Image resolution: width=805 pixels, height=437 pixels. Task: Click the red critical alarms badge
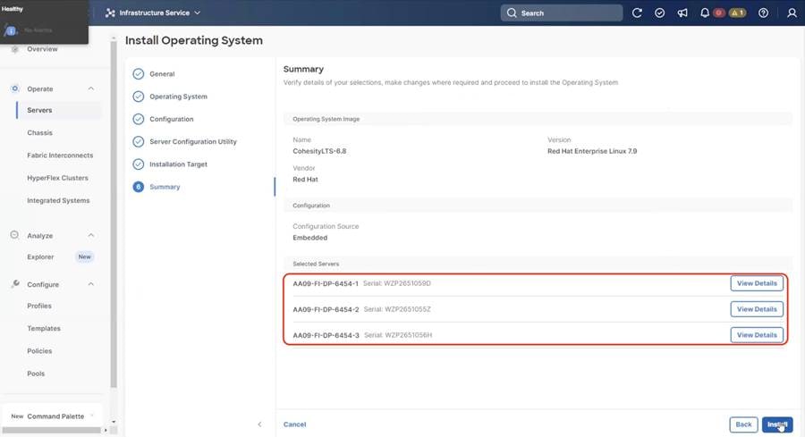point(718,13)
